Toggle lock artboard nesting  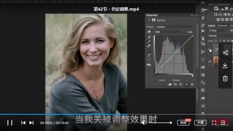pyautogui.click(x=228, y=41)
